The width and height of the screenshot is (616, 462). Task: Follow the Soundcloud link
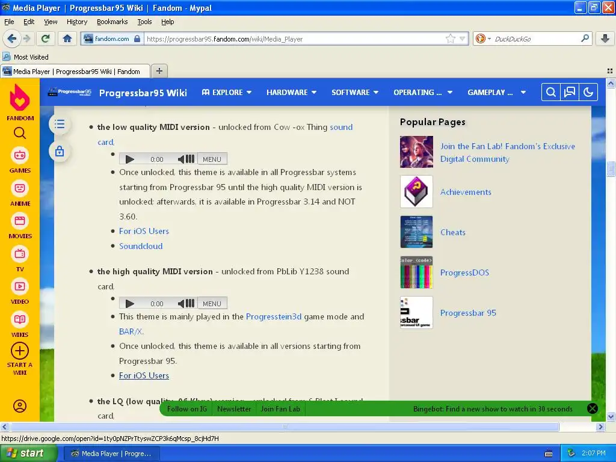point(141,246)
